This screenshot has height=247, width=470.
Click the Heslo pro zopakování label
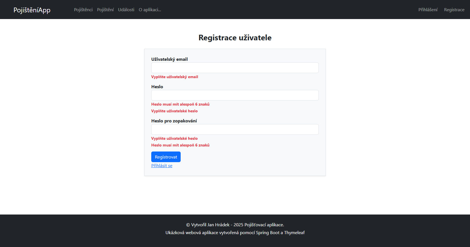pyautogui.click(x=174, y=121)
